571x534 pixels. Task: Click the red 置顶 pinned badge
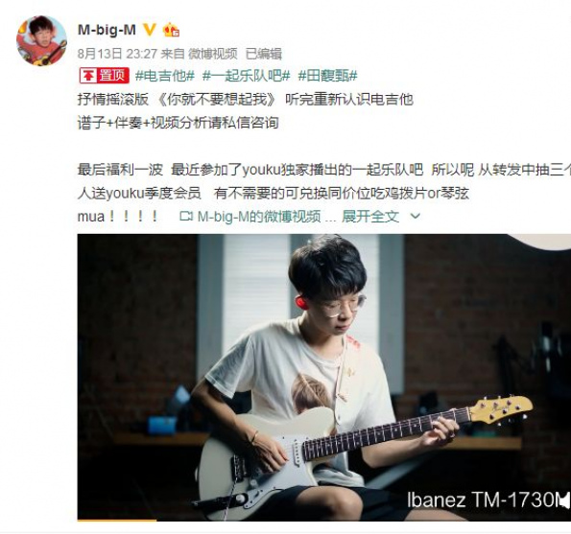click(104, 76)
